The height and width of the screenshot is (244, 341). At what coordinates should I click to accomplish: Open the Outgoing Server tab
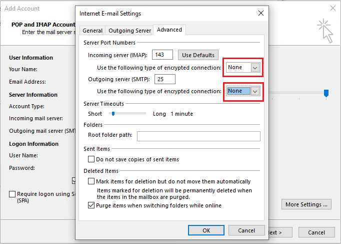tap(129, 31)
